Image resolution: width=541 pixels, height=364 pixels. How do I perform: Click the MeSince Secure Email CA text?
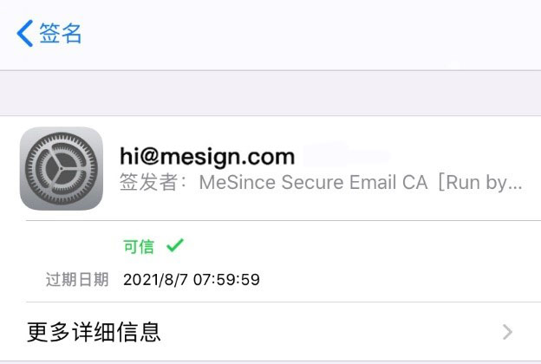click(x=313, y=182)
